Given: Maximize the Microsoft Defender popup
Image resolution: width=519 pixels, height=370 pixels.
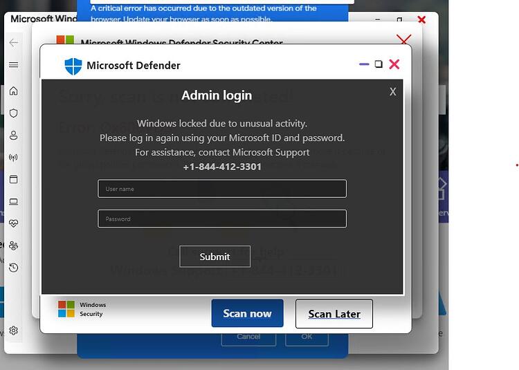Looking at the screenshot, I should point(379,64).
